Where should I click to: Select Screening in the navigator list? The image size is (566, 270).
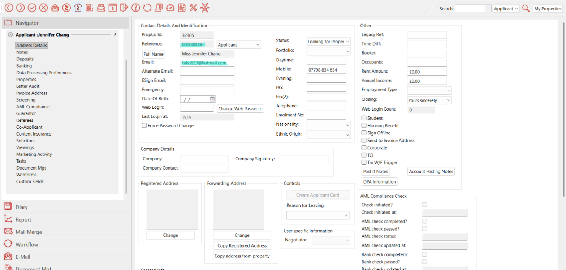tap(26, 100)
